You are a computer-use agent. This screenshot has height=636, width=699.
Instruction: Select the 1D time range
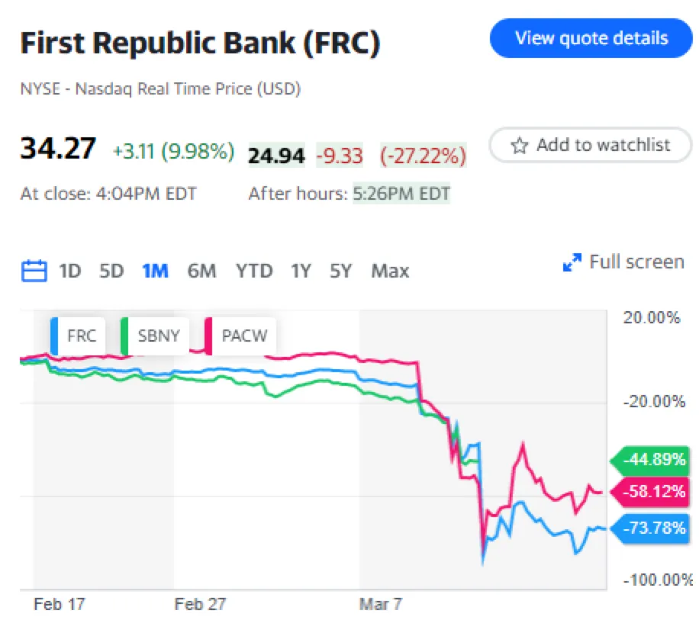pos(70,271)
